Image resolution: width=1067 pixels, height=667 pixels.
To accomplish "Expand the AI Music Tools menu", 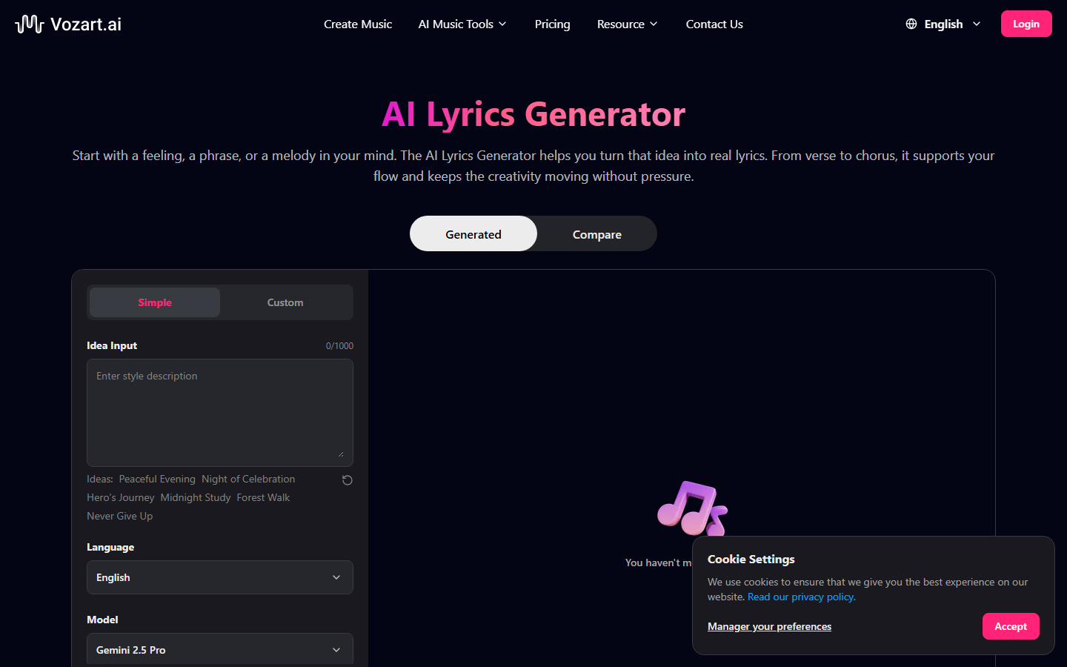I will [x=462, y=24].
